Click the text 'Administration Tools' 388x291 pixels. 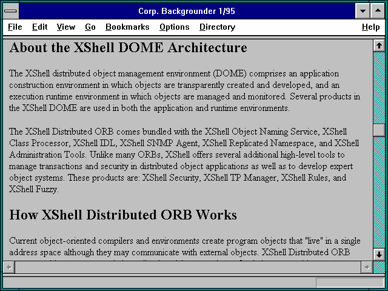point(48,155)
